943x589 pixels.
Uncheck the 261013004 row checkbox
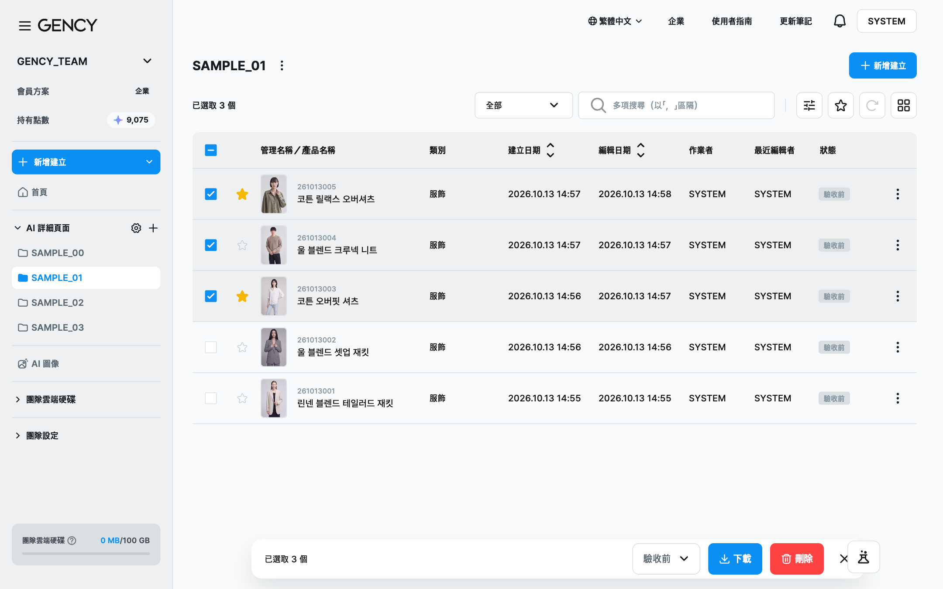coord(211,245)
